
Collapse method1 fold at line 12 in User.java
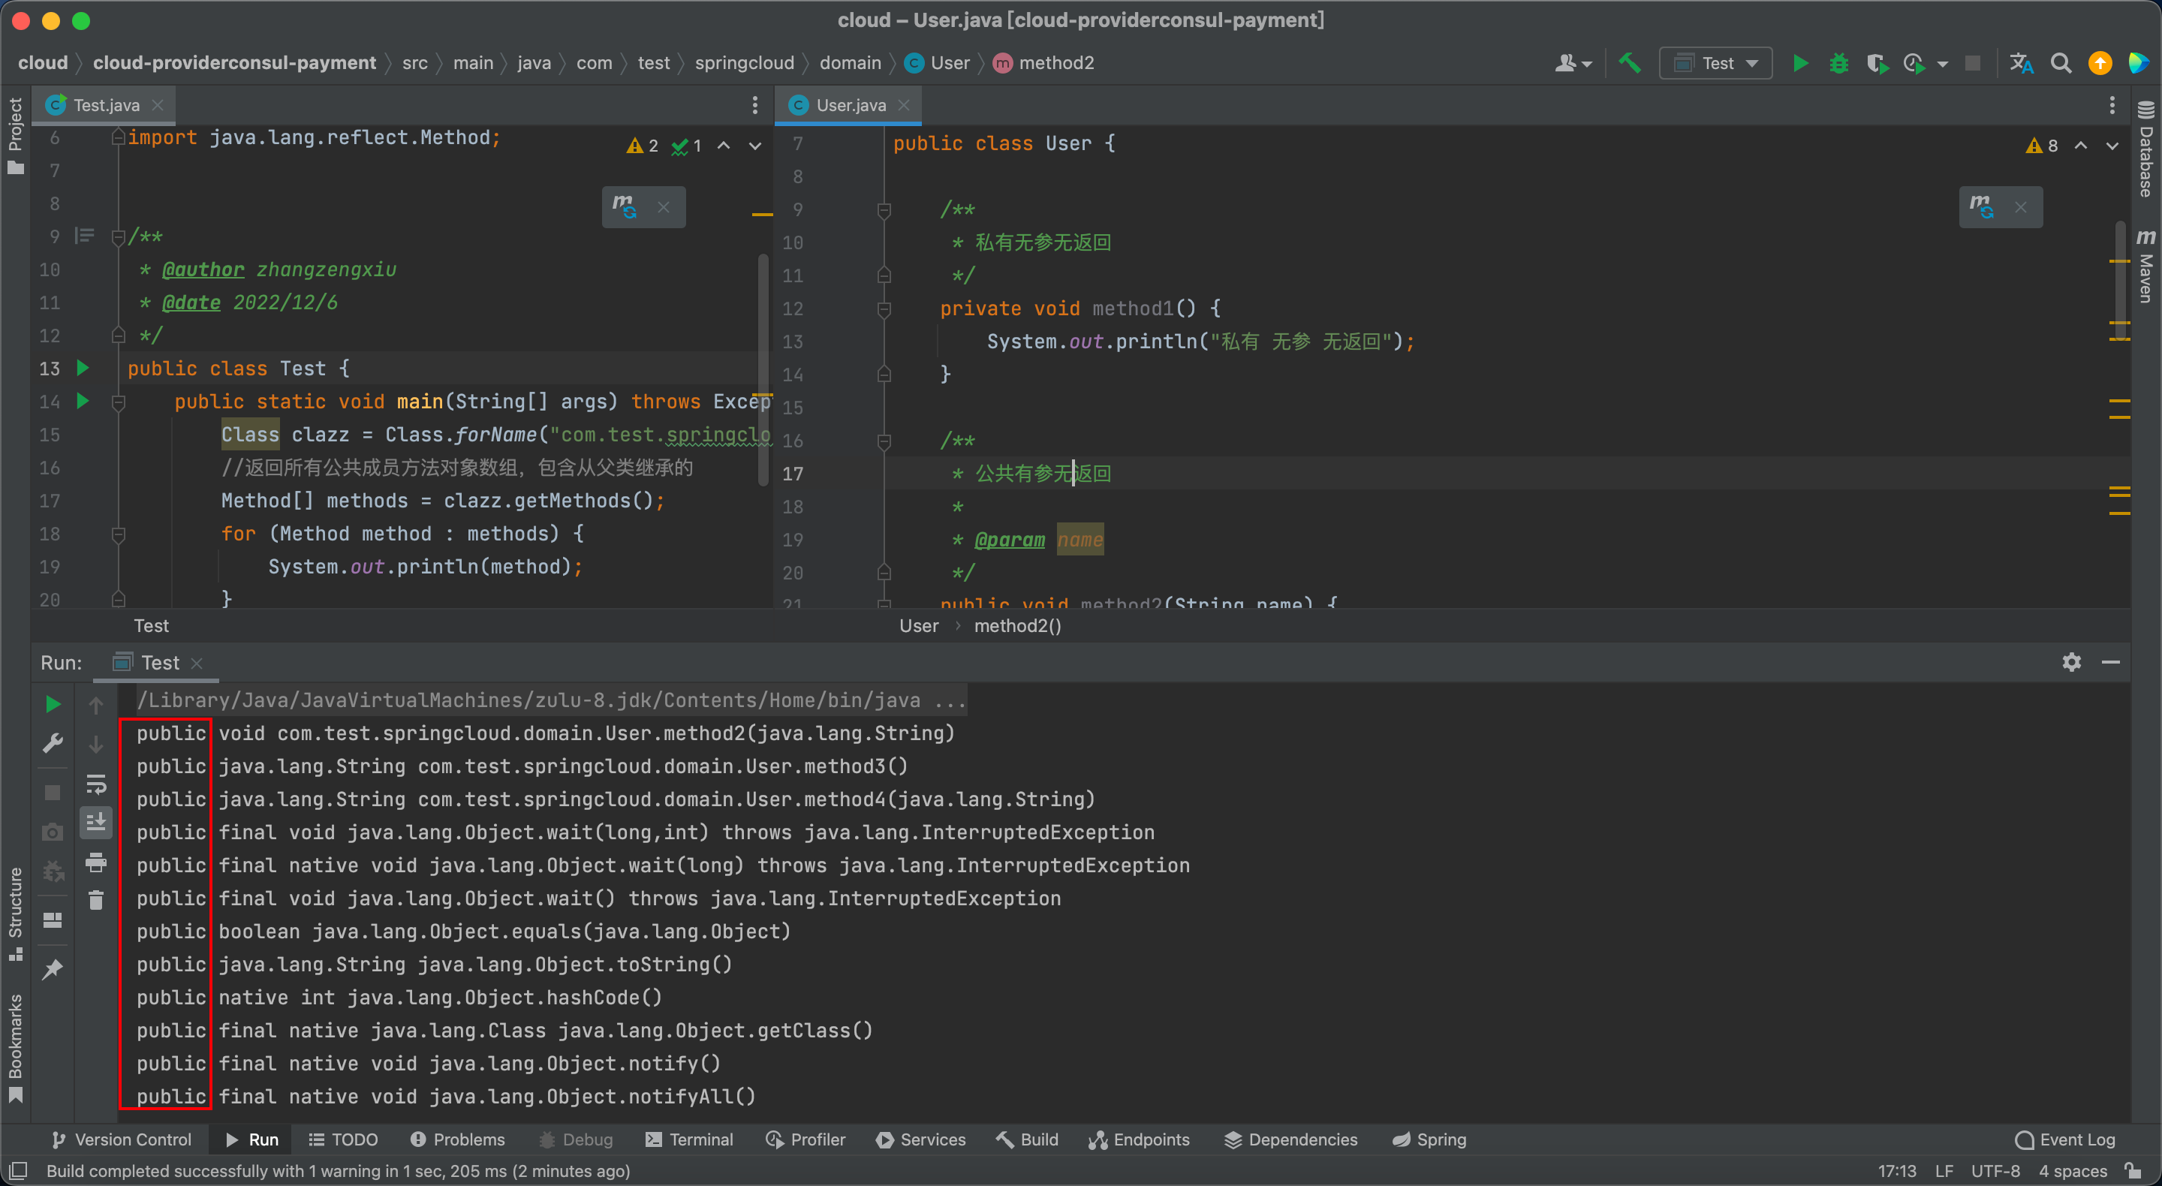(x=884, y=309)
